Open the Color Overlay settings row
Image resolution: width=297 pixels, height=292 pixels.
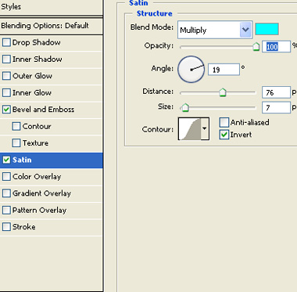[51, 177]
